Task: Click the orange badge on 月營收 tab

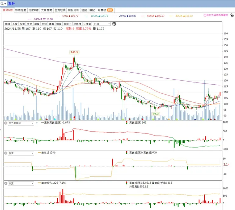Action: (x=110, y=10)
